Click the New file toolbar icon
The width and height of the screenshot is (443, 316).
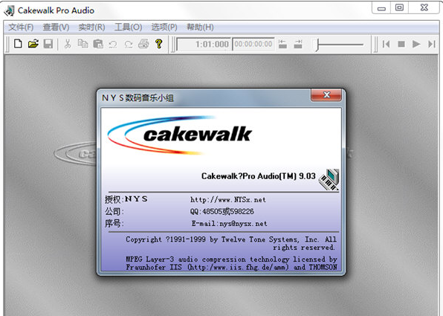[18, 44]
